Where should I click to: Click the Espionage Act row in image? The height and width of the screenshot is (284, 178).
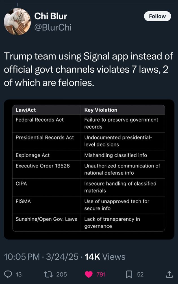pos(33,155)
